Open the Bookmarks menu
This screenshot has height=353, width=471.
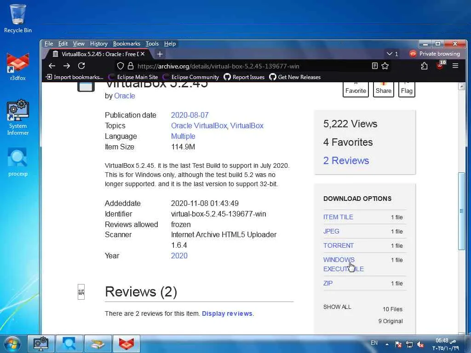pos(126,44)
